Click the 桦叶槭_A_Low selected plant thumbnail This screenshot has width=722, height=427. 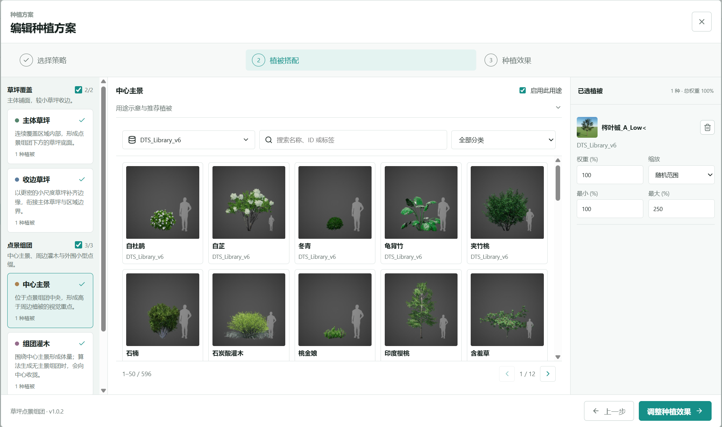click(587, 127)
